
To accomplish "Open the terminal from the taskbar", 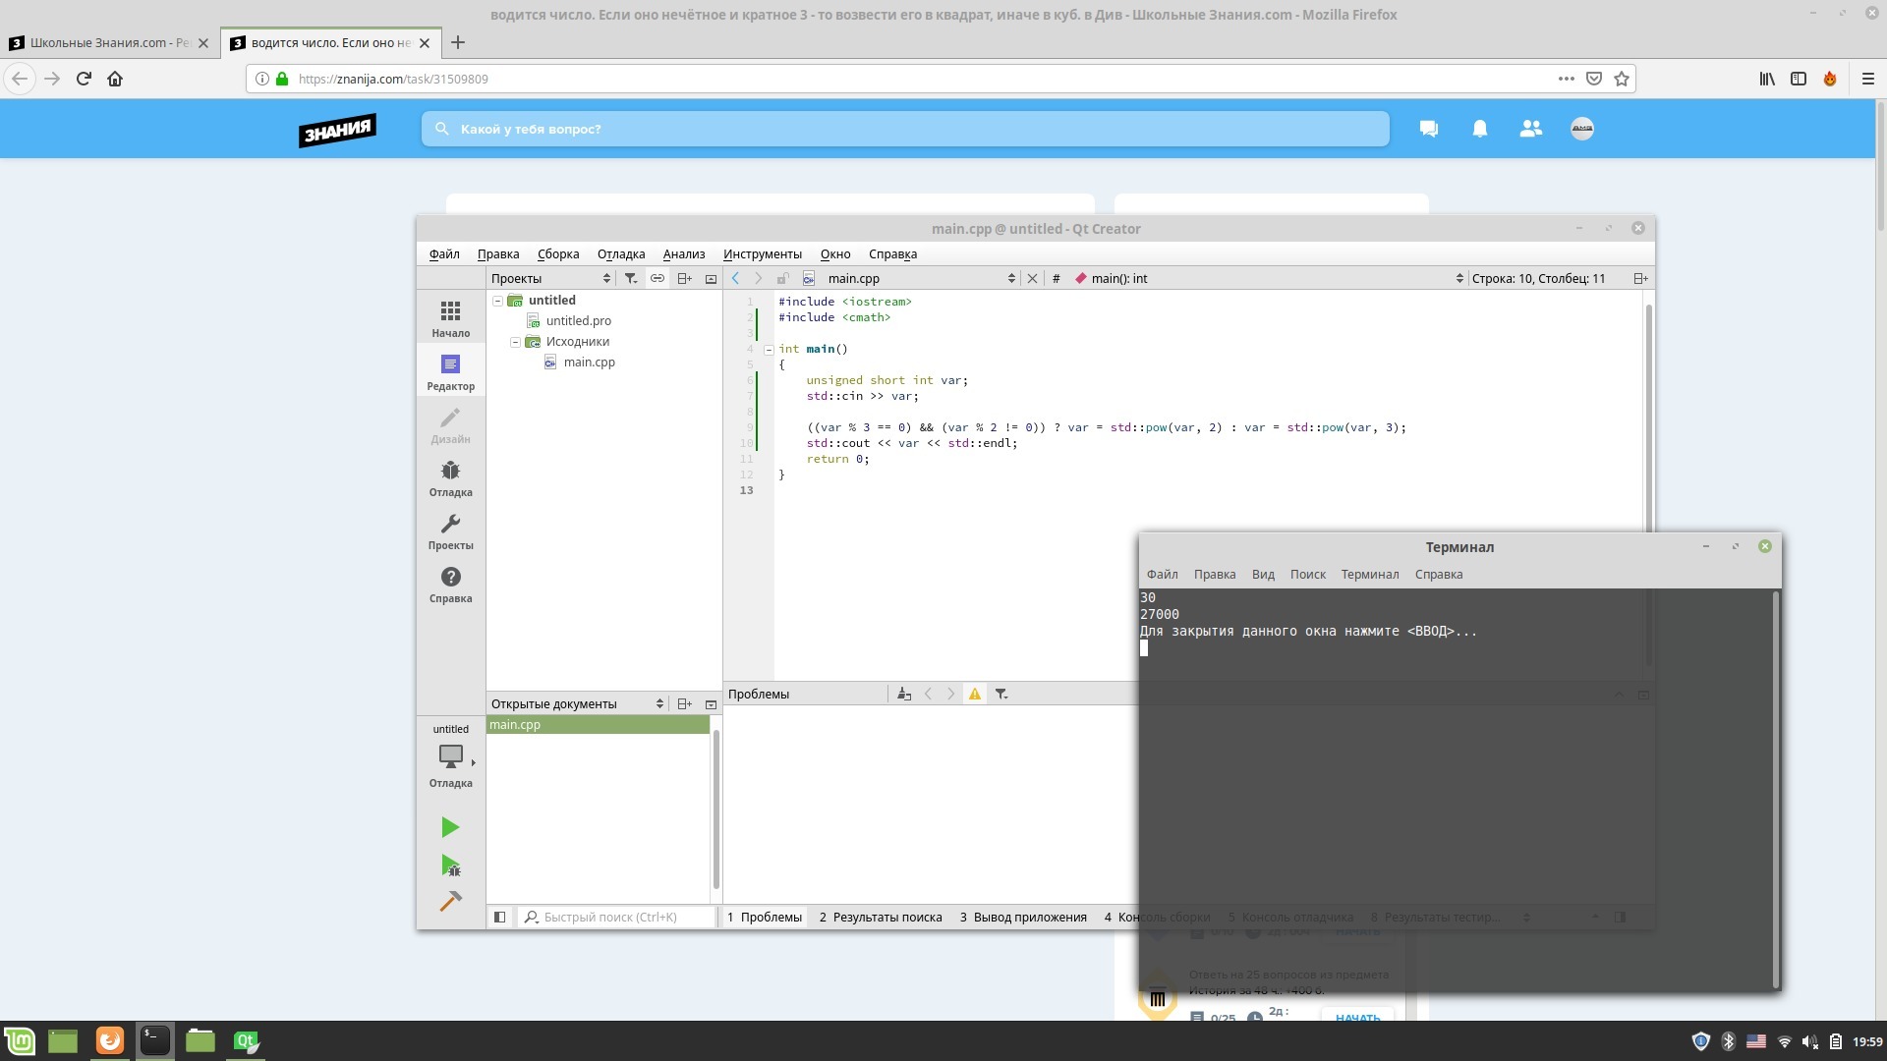I will (x=154, y=1040).
